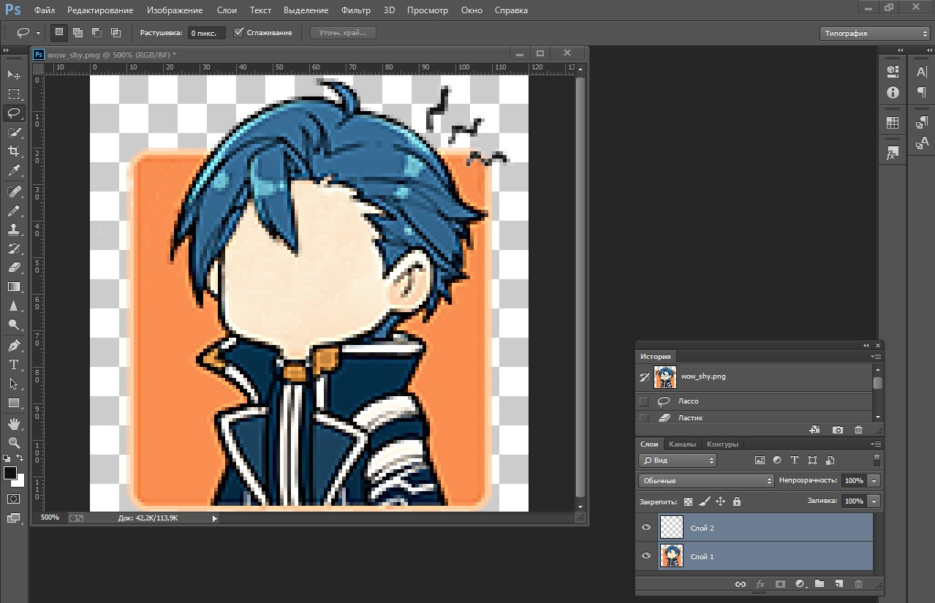Switch to the Каналы tab
This screenshot has height=603, width=935.
682,444
